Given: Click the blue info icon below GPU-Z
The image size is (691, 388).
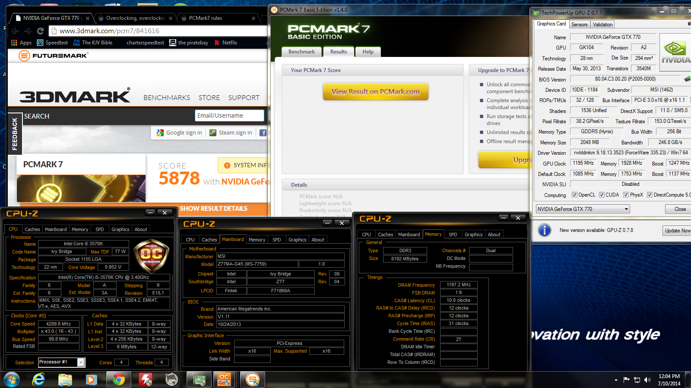Looking at the screenshot, I should coord(545,230).
